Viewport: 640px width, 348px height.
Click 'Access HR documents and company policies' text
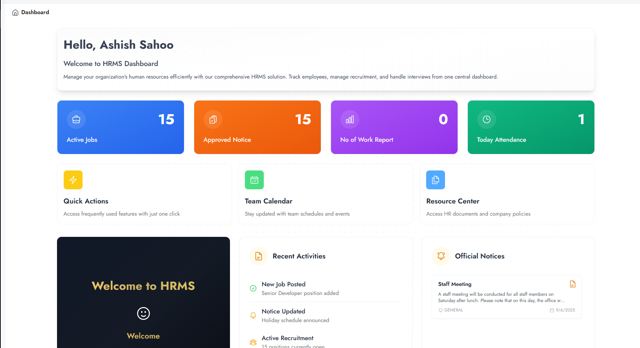478,214
